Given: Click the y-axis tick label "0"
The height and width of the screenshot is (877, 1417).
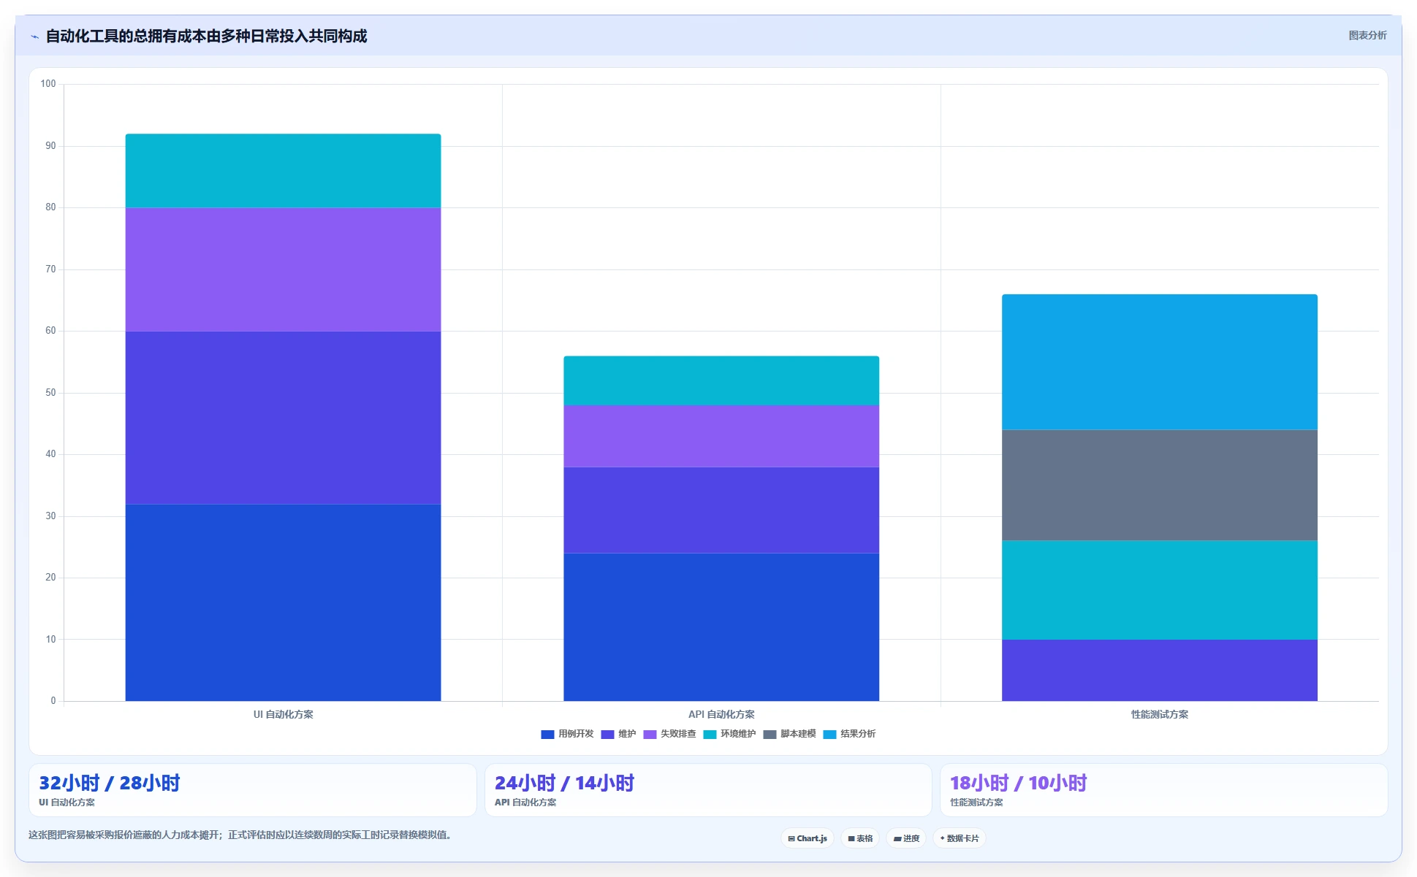Looking at the screenshot, I should (53, 701).
